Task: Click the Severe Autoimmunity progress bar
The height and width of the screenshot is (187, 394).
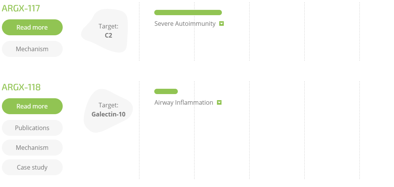Action: pos(188,13)
